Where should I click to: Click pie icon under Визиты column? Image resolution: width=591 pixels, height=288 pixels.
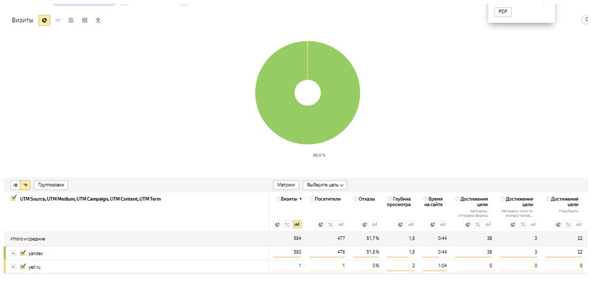[277, 224]
